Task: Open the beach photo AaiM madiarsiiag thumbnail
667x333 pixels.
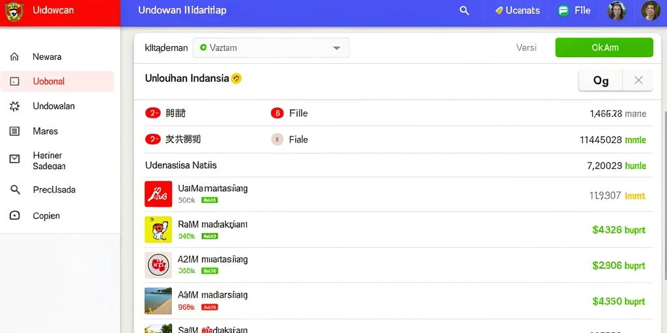Action: click(x=158, y=300)
